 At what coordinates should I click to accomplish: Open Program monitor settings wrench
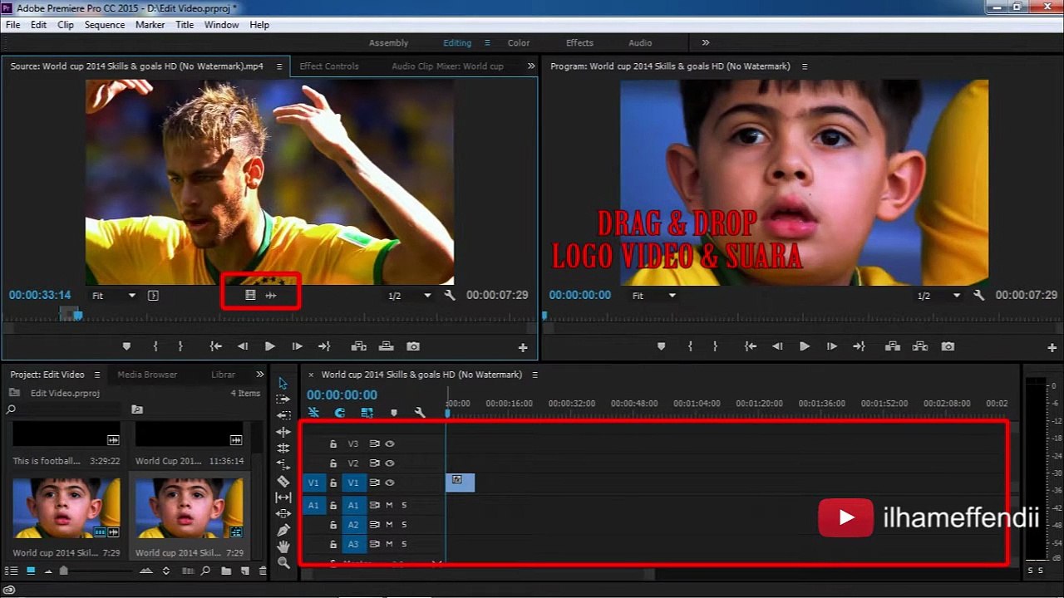click(x=979, y=295)
